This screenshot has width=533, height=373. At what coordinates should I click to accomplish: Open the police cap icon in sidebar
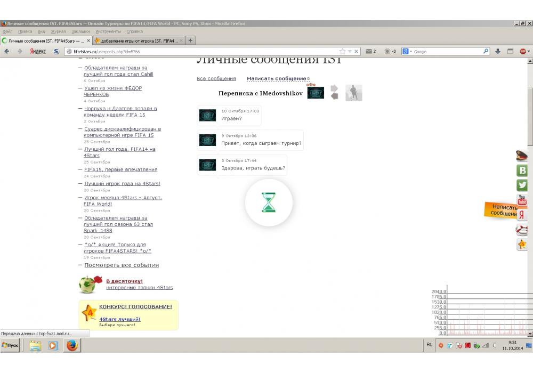click(x=522, y=156)
